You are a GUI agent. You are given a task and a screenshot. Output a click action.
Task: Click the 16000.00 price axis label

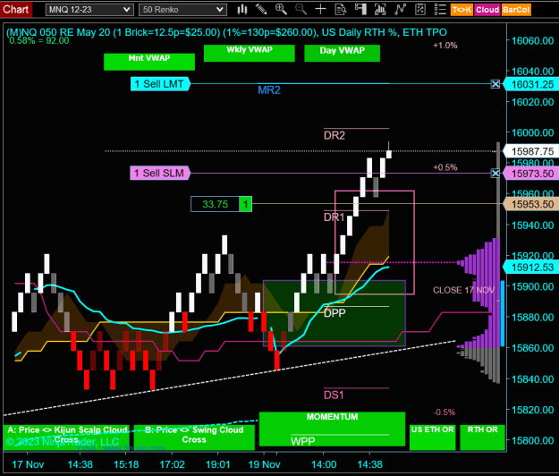click(x=533, y=132)
